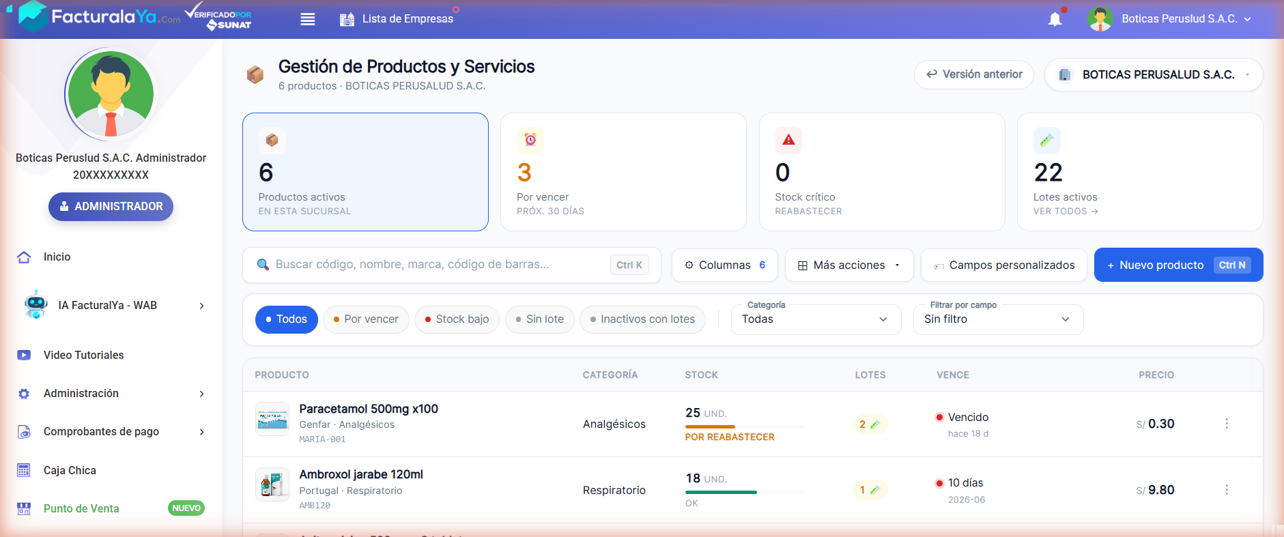Screen dimensions: 1284x537
Task: Click the alarm clock icon on Por vencer card
Action: [530, 140]
